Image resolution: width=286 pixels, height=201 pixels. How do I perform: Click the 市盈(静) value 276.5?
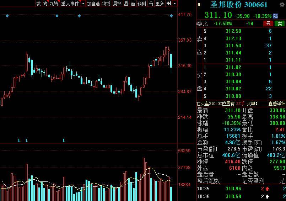tap(234, 149)
